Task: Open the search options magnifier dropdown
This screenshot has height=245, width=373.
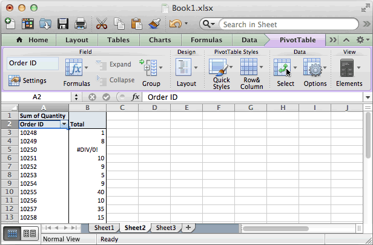Action: pyautogui.click(x=209, y=24)
